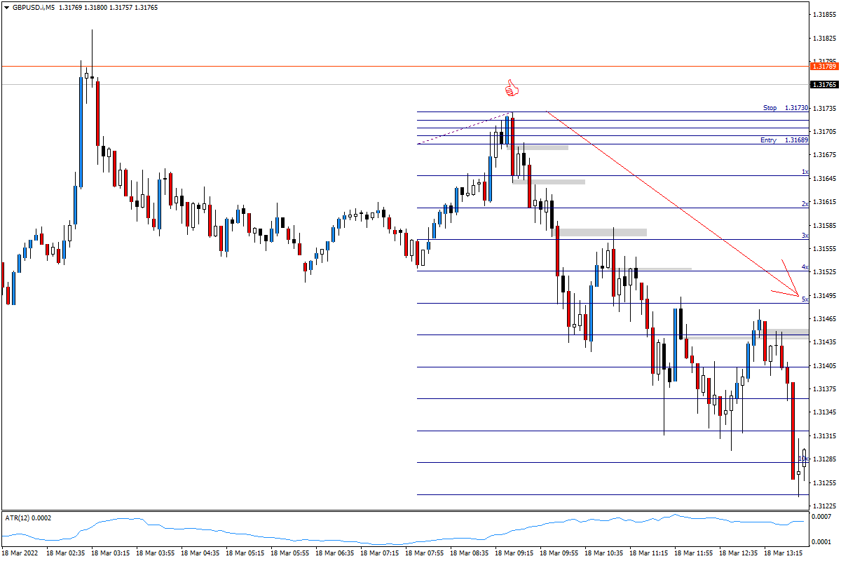Viewport: 841px width, 561px height.
Task: Click the 18 Mar 11:55 time label
Action: coord(693,553)
